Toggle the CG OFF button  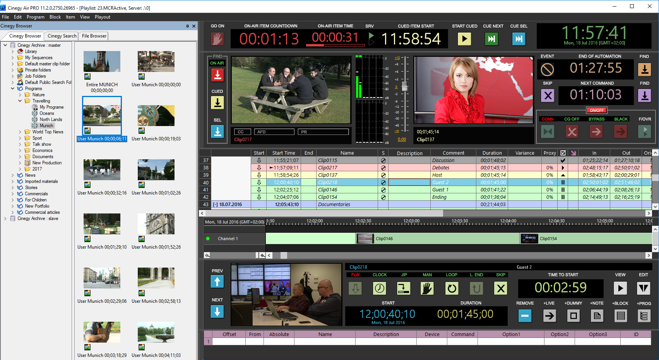pos(572,132)
